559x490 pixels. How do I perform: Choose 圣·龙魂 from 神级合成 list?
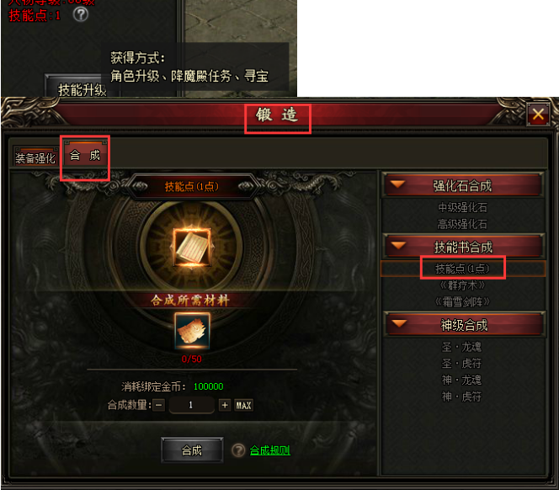coord(461,347)
